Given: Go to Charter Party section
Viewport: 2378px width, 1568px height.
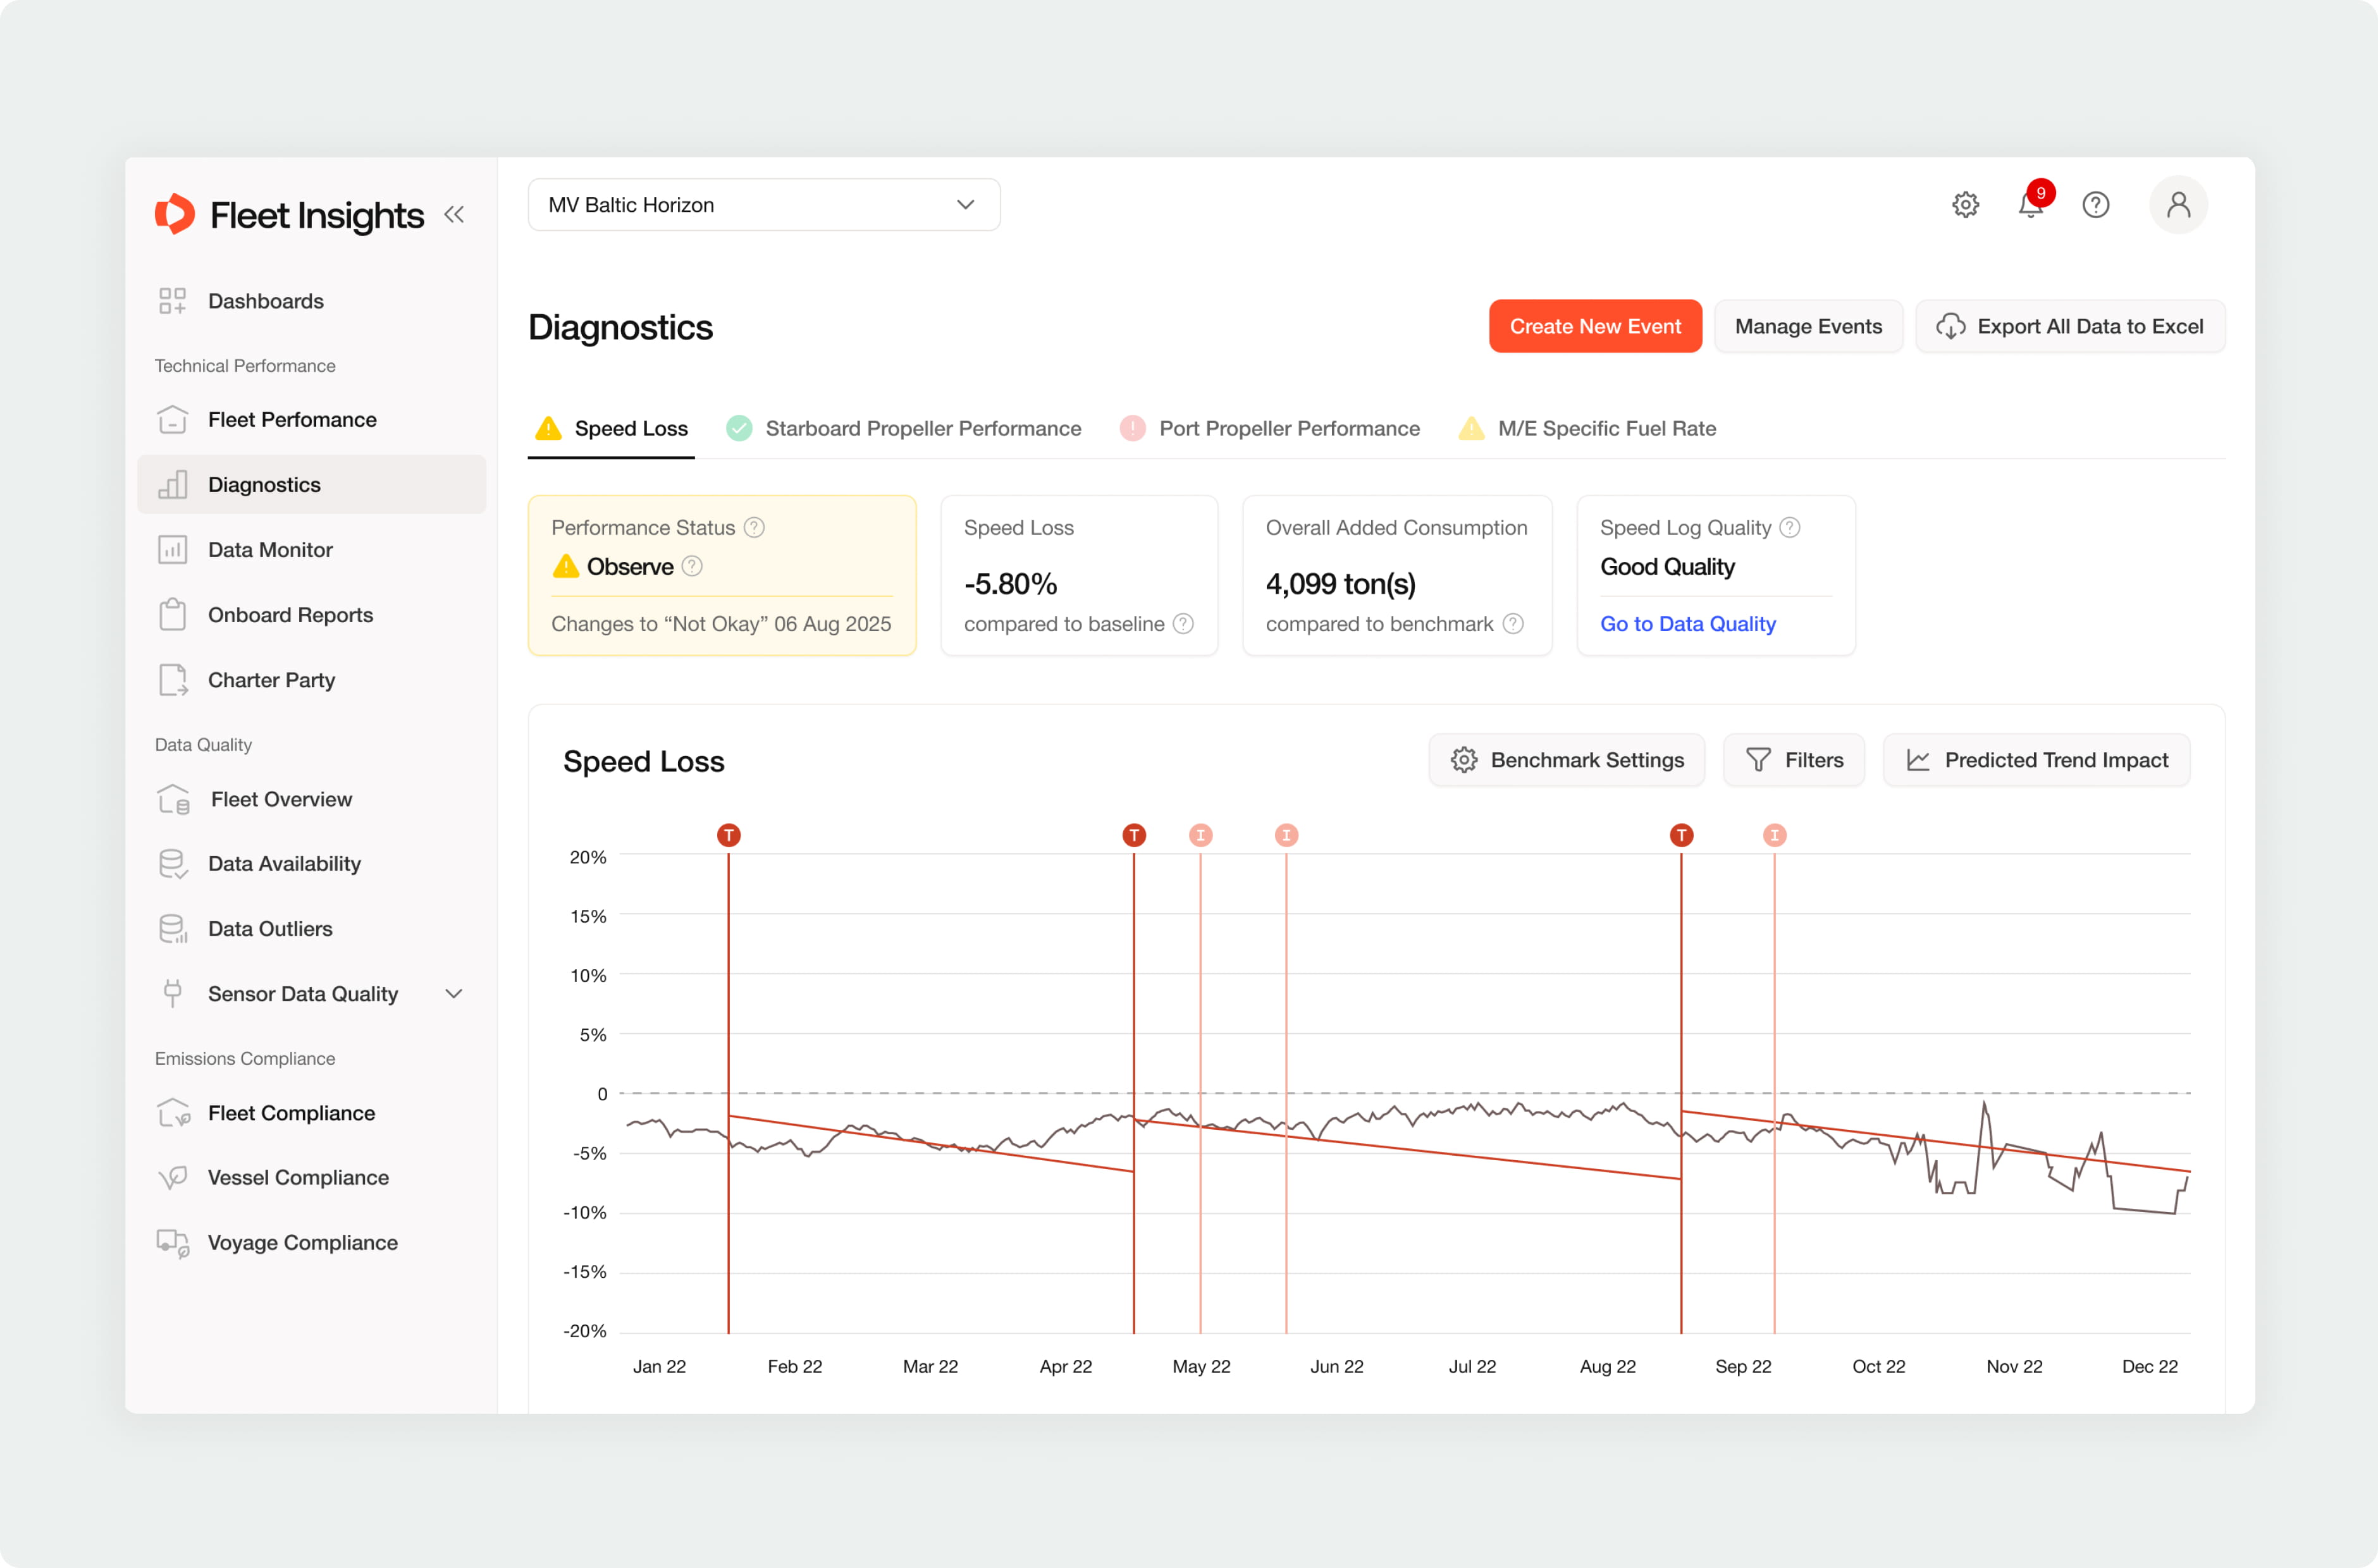Looking at the screenshot, I should (x=311, y=680).
